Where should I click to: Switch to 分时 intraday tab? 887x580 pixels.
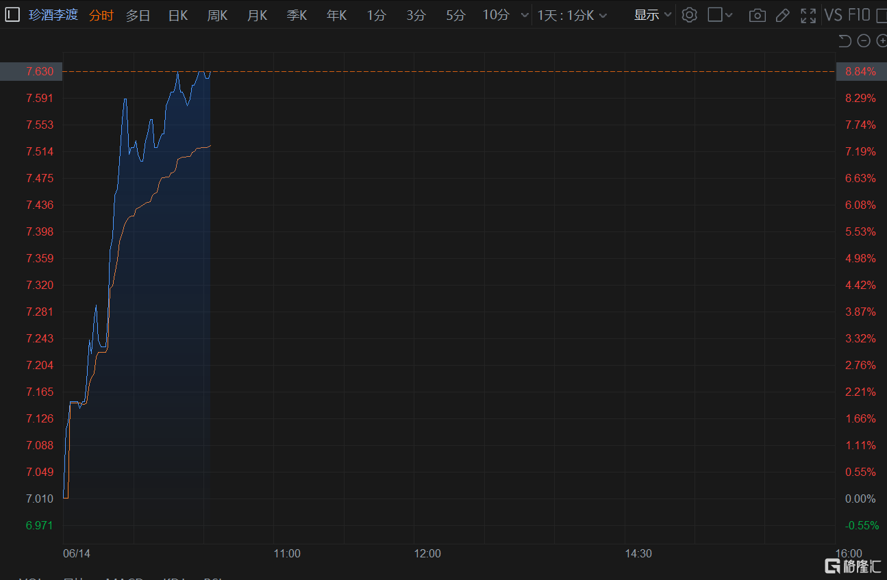coord(101,15)
